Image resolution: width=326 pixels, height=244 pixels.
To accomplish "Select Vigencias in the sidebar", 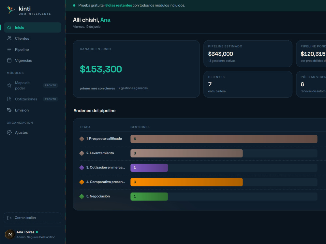I will [32, 61].
